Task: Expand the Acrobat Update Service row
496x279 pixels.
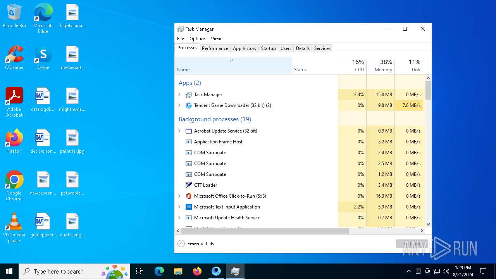Action: pos(179,131)
